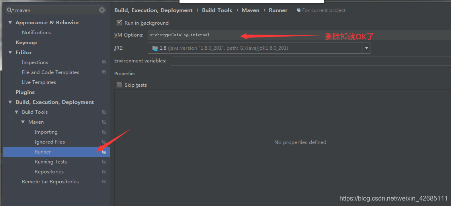Select Running Tests under Maven

pyautogui.click(x=51, y=162)
